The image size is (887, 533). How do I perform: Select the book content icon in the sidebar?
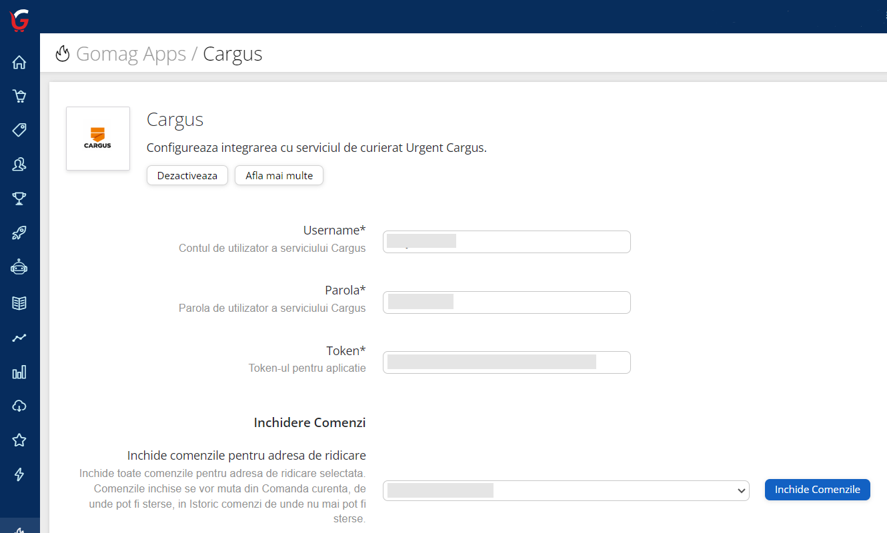pyautogui.click(x=19, y=302)
